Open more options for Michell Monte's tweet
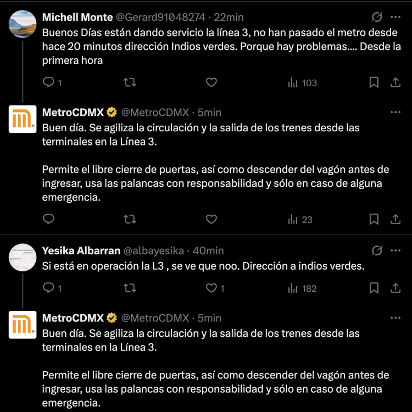 pyautogui.click(x=395, y=17)
